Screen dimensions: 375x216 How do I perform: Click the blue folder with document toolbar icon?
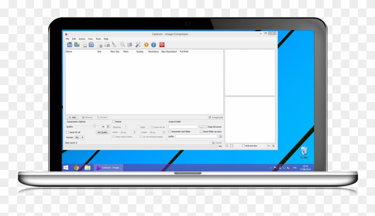(x=91, y=45)
